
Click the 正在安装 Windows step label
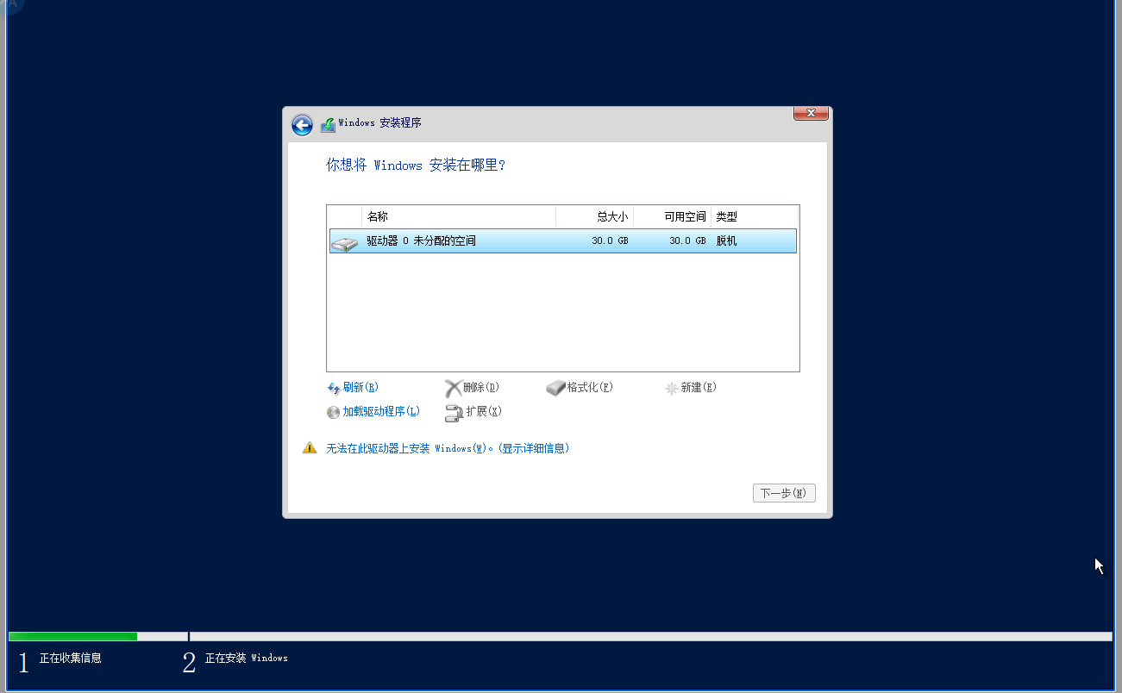coord(247,659)
